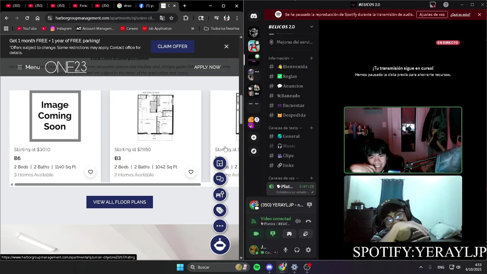Expand the BELICOS 2.0 server dropdown

click(x=312, y=27)
